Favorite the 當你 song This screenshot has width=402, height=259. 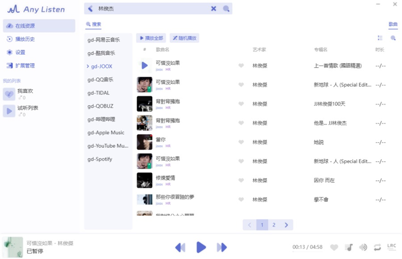tap(241, 142)
